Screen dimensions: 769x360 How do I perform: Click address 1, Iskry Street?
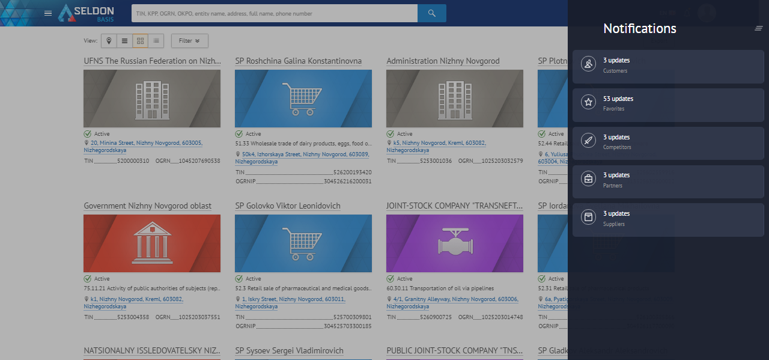point(290,303)
